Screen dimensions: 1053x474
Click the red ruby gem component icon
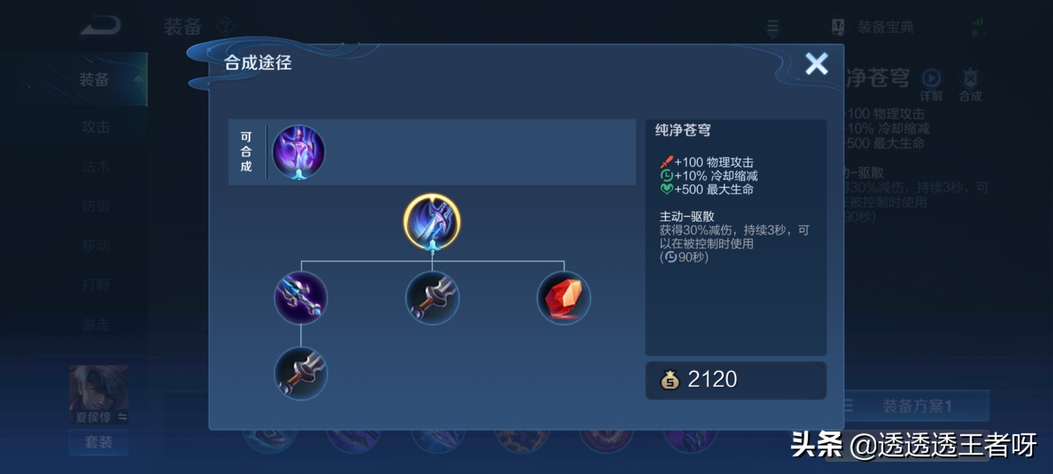564,298
